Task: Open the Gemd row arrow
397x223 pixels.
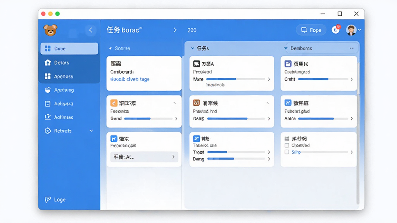Action: (176, 118)
